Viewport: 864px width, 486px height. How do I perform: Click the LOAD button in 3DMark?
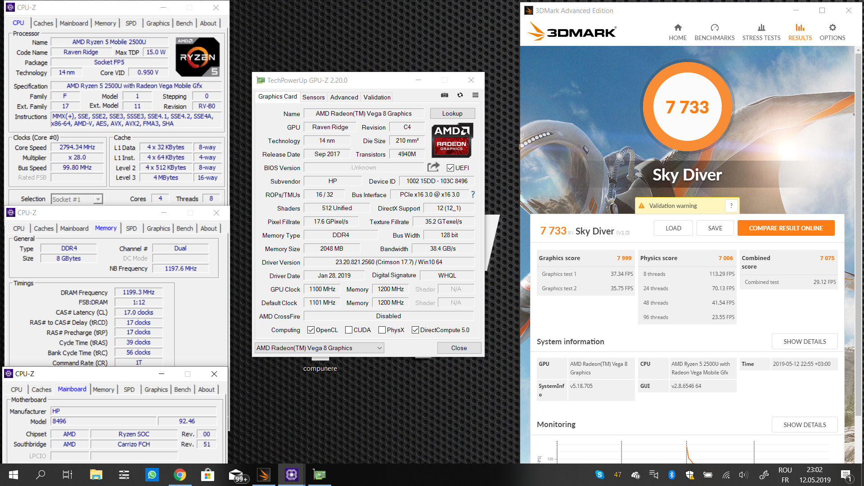click(x=673, y=228)
